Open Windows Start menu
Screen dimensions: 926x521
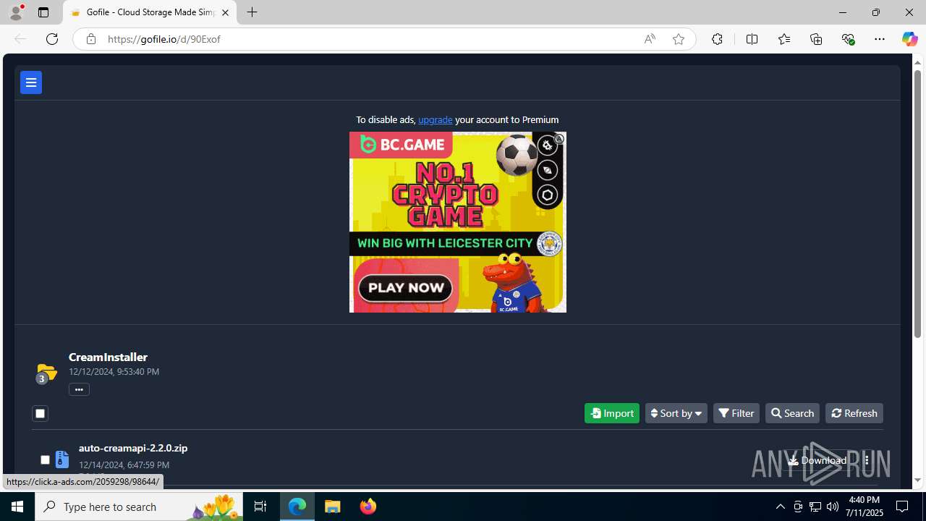[17, 507]
